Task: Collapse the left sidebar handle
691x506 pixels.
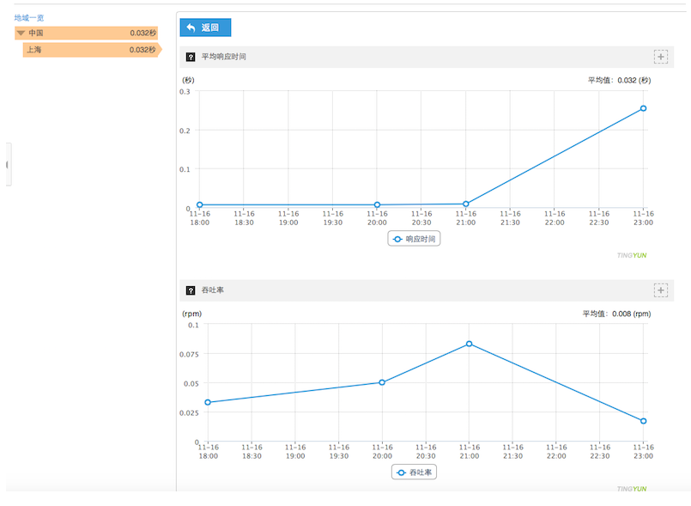Action: click(7, 163)
